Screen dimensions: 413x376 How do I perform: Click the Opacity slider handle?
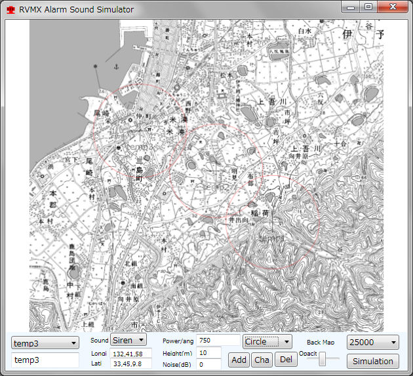[323, 359]
